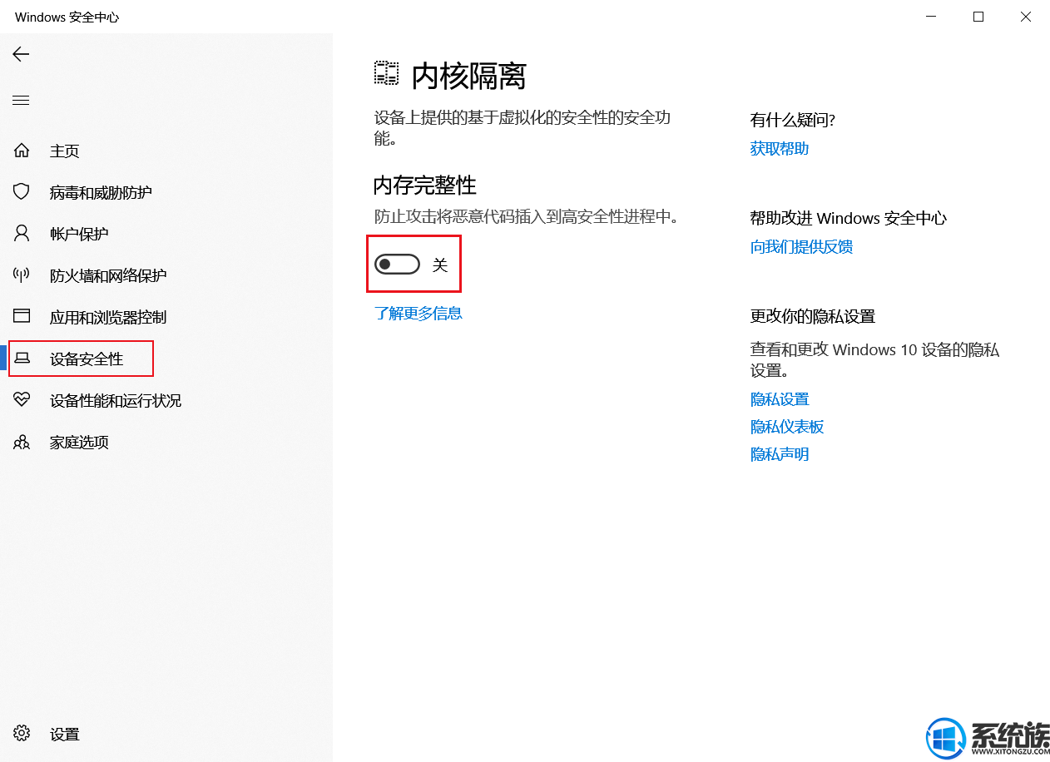Click the family icon for 家庭选项
1050x762 pixels.
[x=22, y=442]
